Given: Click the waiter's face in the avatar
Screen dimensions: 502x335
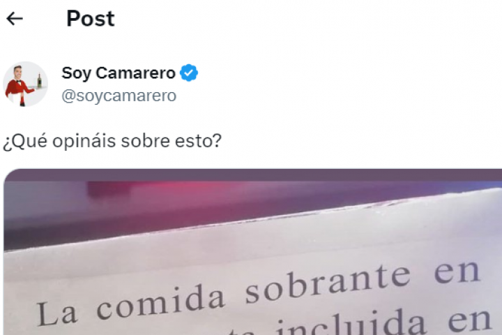Looking at the screenshot, I should (x=19, y=73).
